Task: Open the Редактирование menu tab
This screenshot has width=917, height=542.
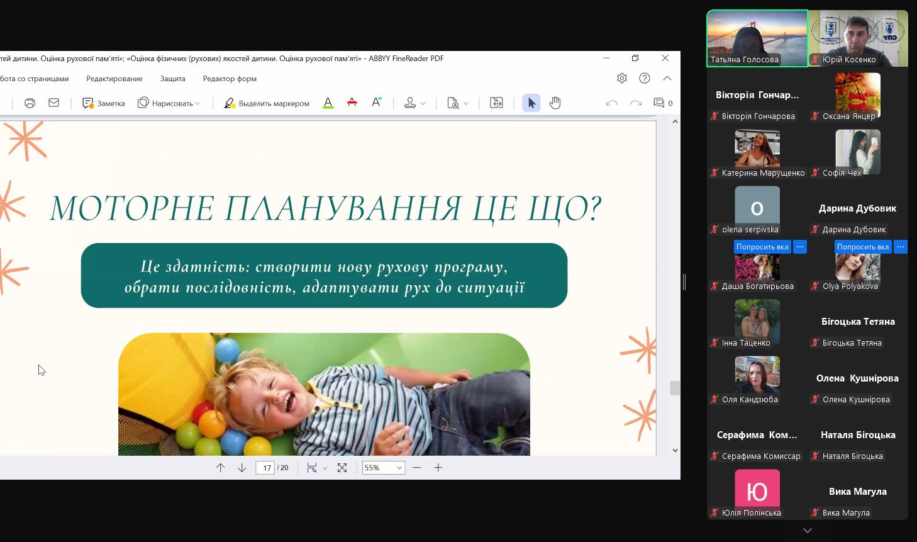Action: click(114, 79)
